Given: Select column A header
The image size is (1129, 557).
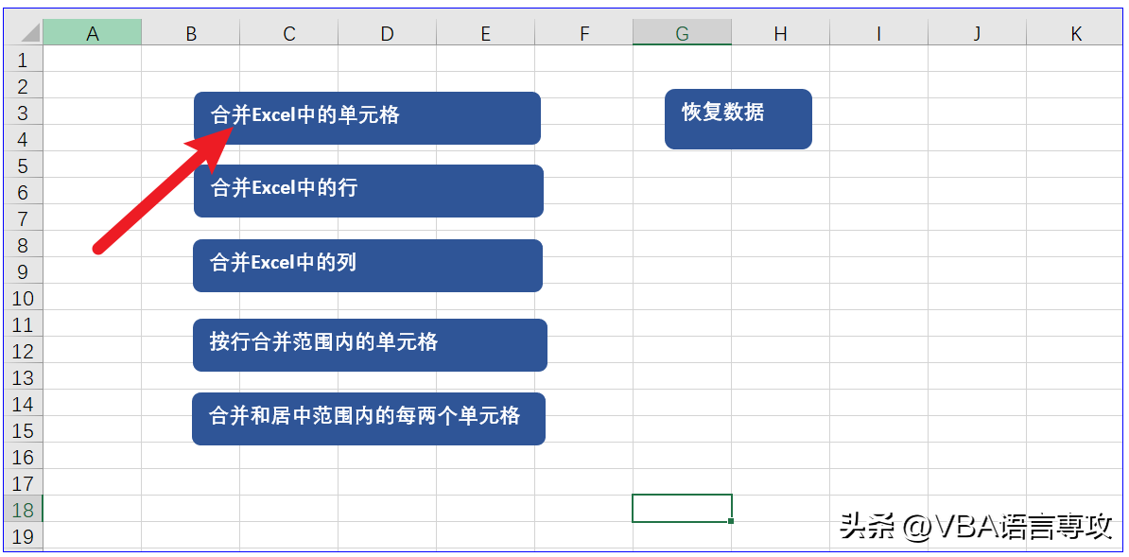Looking at the screenshot, I should [92, 32].
